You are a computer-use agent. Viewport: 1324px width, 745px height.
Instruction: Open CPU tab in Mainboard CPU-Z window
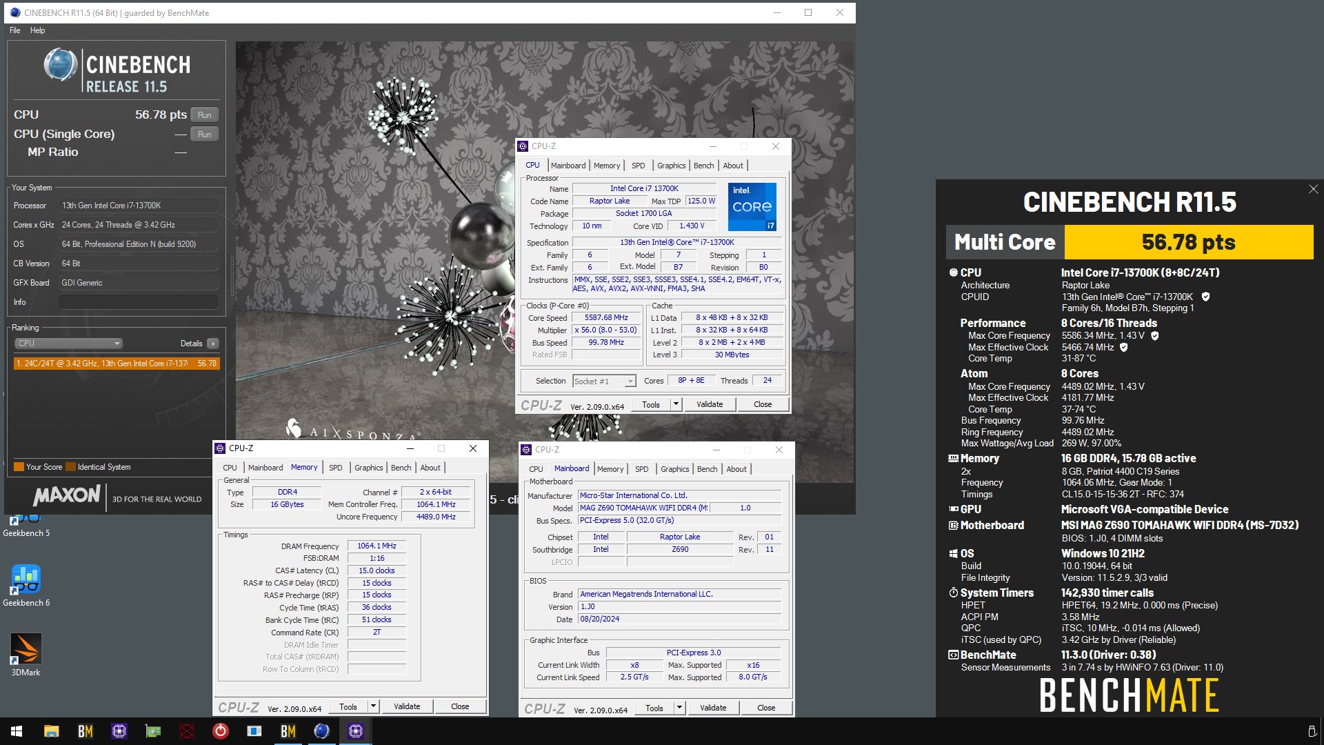click(536, 469)
